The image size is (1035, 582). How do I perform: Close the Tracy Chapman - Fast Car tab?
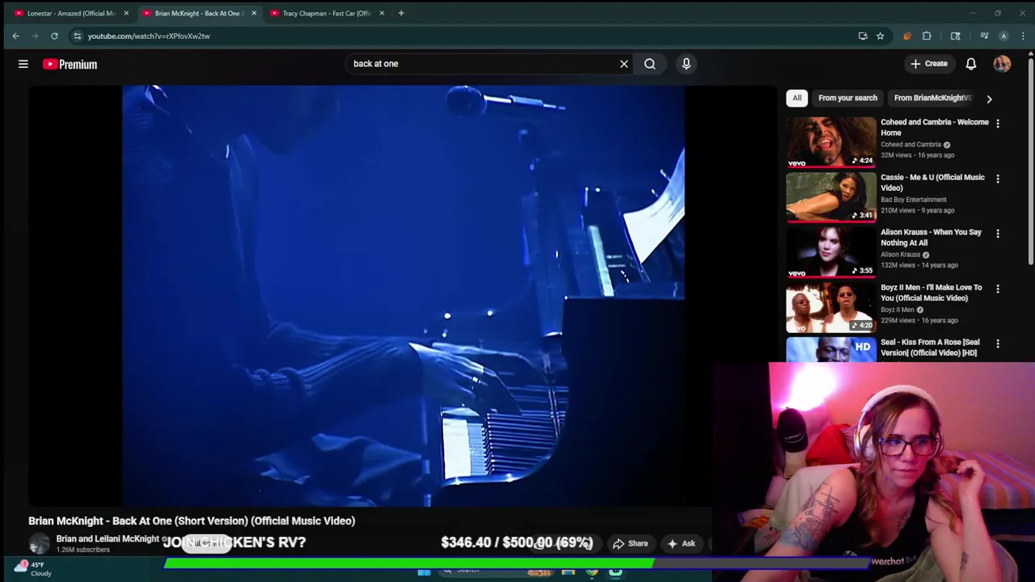click(x=382, y=13)
